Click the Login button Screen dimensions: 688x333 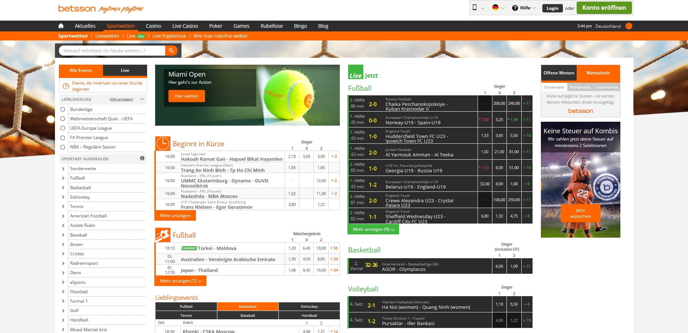[x=552, y=8]
